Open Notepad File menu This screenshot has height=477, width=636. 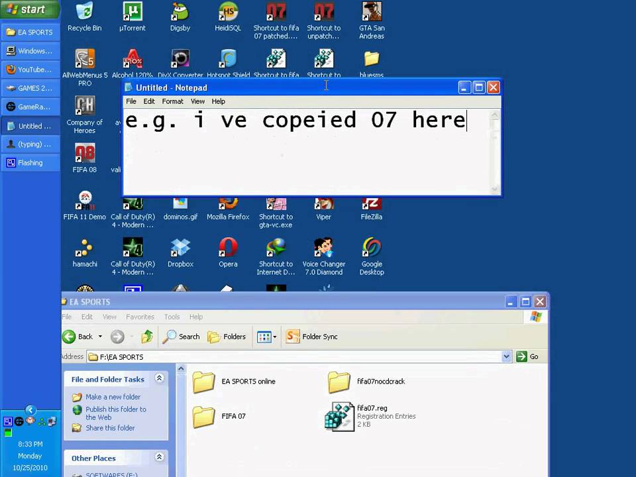(x=131, y=101)
